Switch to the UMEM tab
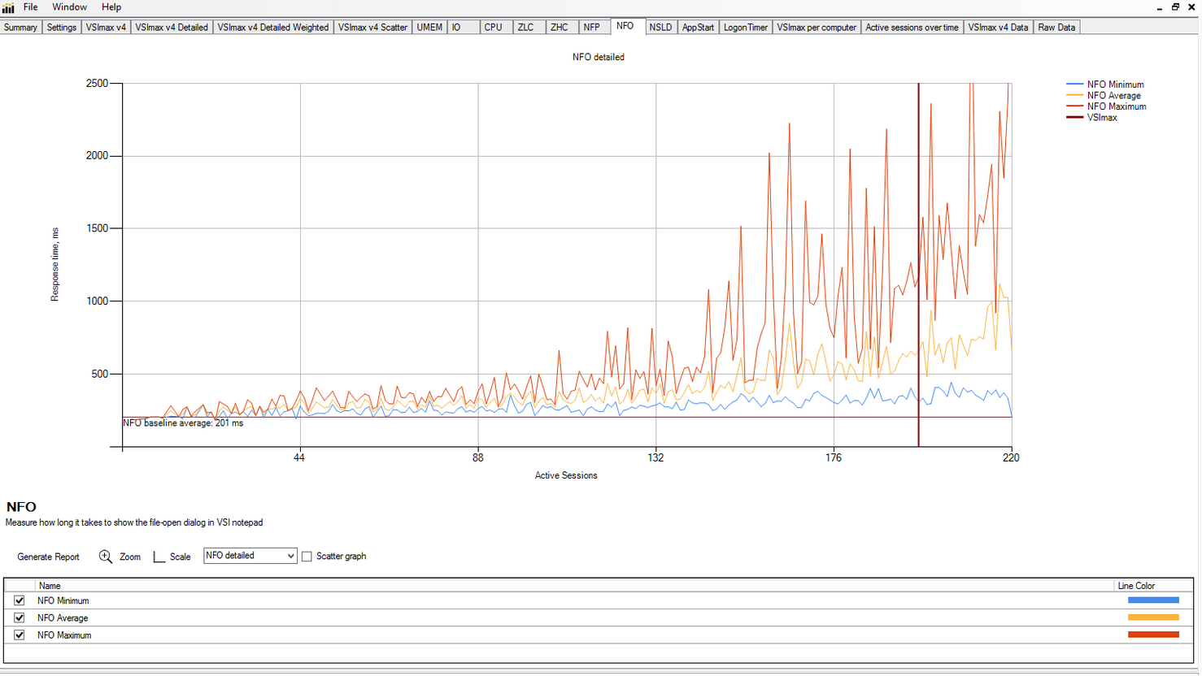 coord(429,28)
